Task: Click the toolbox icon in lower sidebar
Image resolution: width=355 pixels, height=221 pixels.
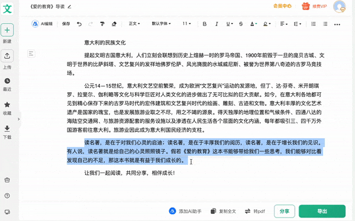Action: [x=7, y=180]
